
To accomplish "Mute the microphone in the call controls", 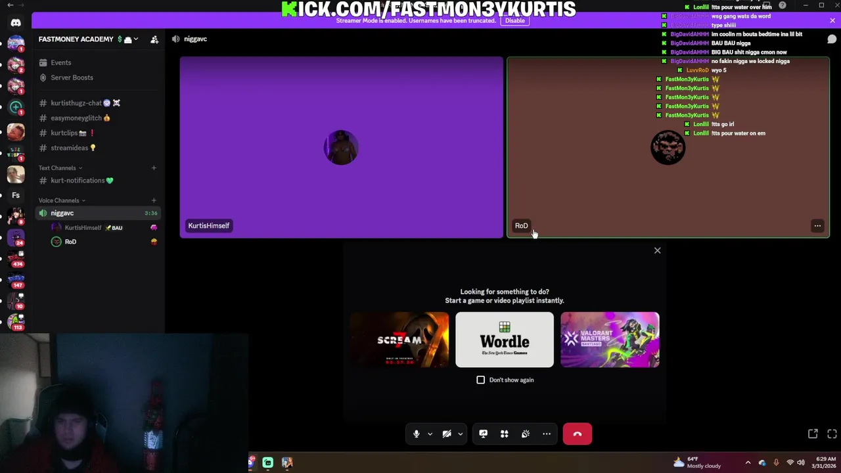I will [416, 434].
